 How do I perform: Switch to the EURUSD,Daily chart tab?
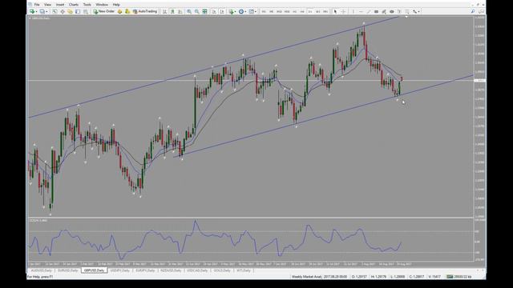tap(68, 270)
